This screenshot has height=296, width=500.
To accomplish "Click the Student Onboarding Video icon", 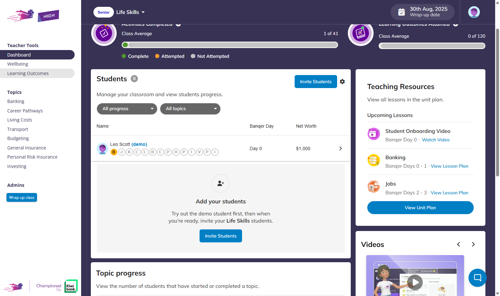I will [373, 134].
